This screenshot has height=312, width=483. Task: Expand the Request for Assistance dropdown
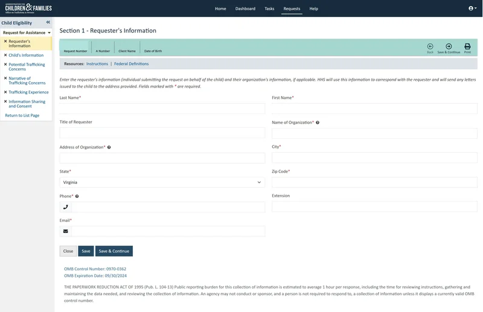26,33
